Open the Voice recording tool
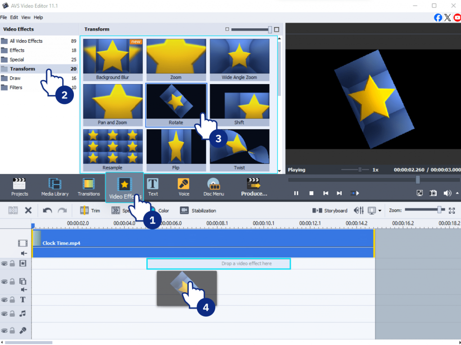The height and width of the screenshot is (345, 461). pyautogui.click(x=184, y=187)
